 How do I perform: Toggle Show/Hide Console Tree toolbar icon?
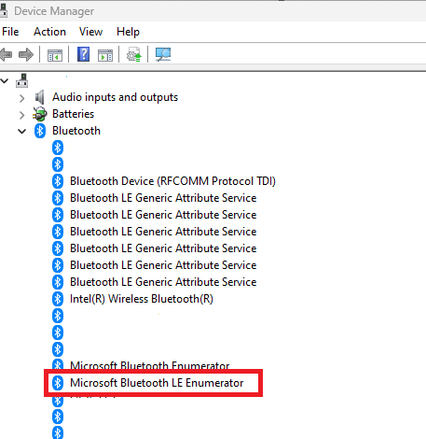pos(55,55)
